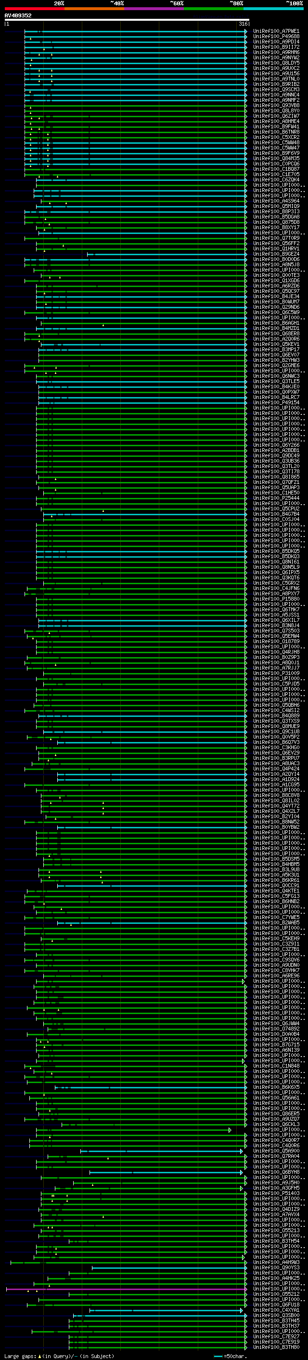Open hit UniRef100_B9II72

[276, 47]
